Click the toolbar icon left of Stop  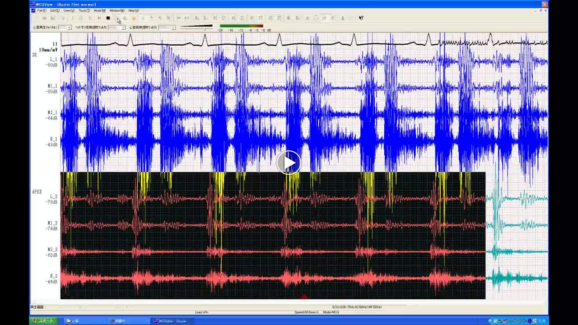pos(99,18)
